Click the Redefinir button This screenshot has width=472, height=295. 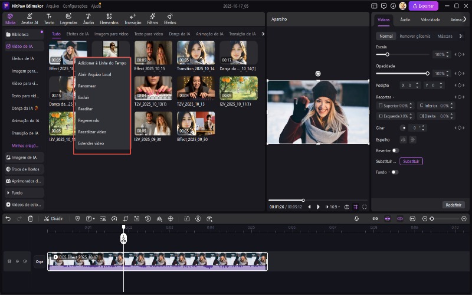pyautogui.click(x=453, y=205)
